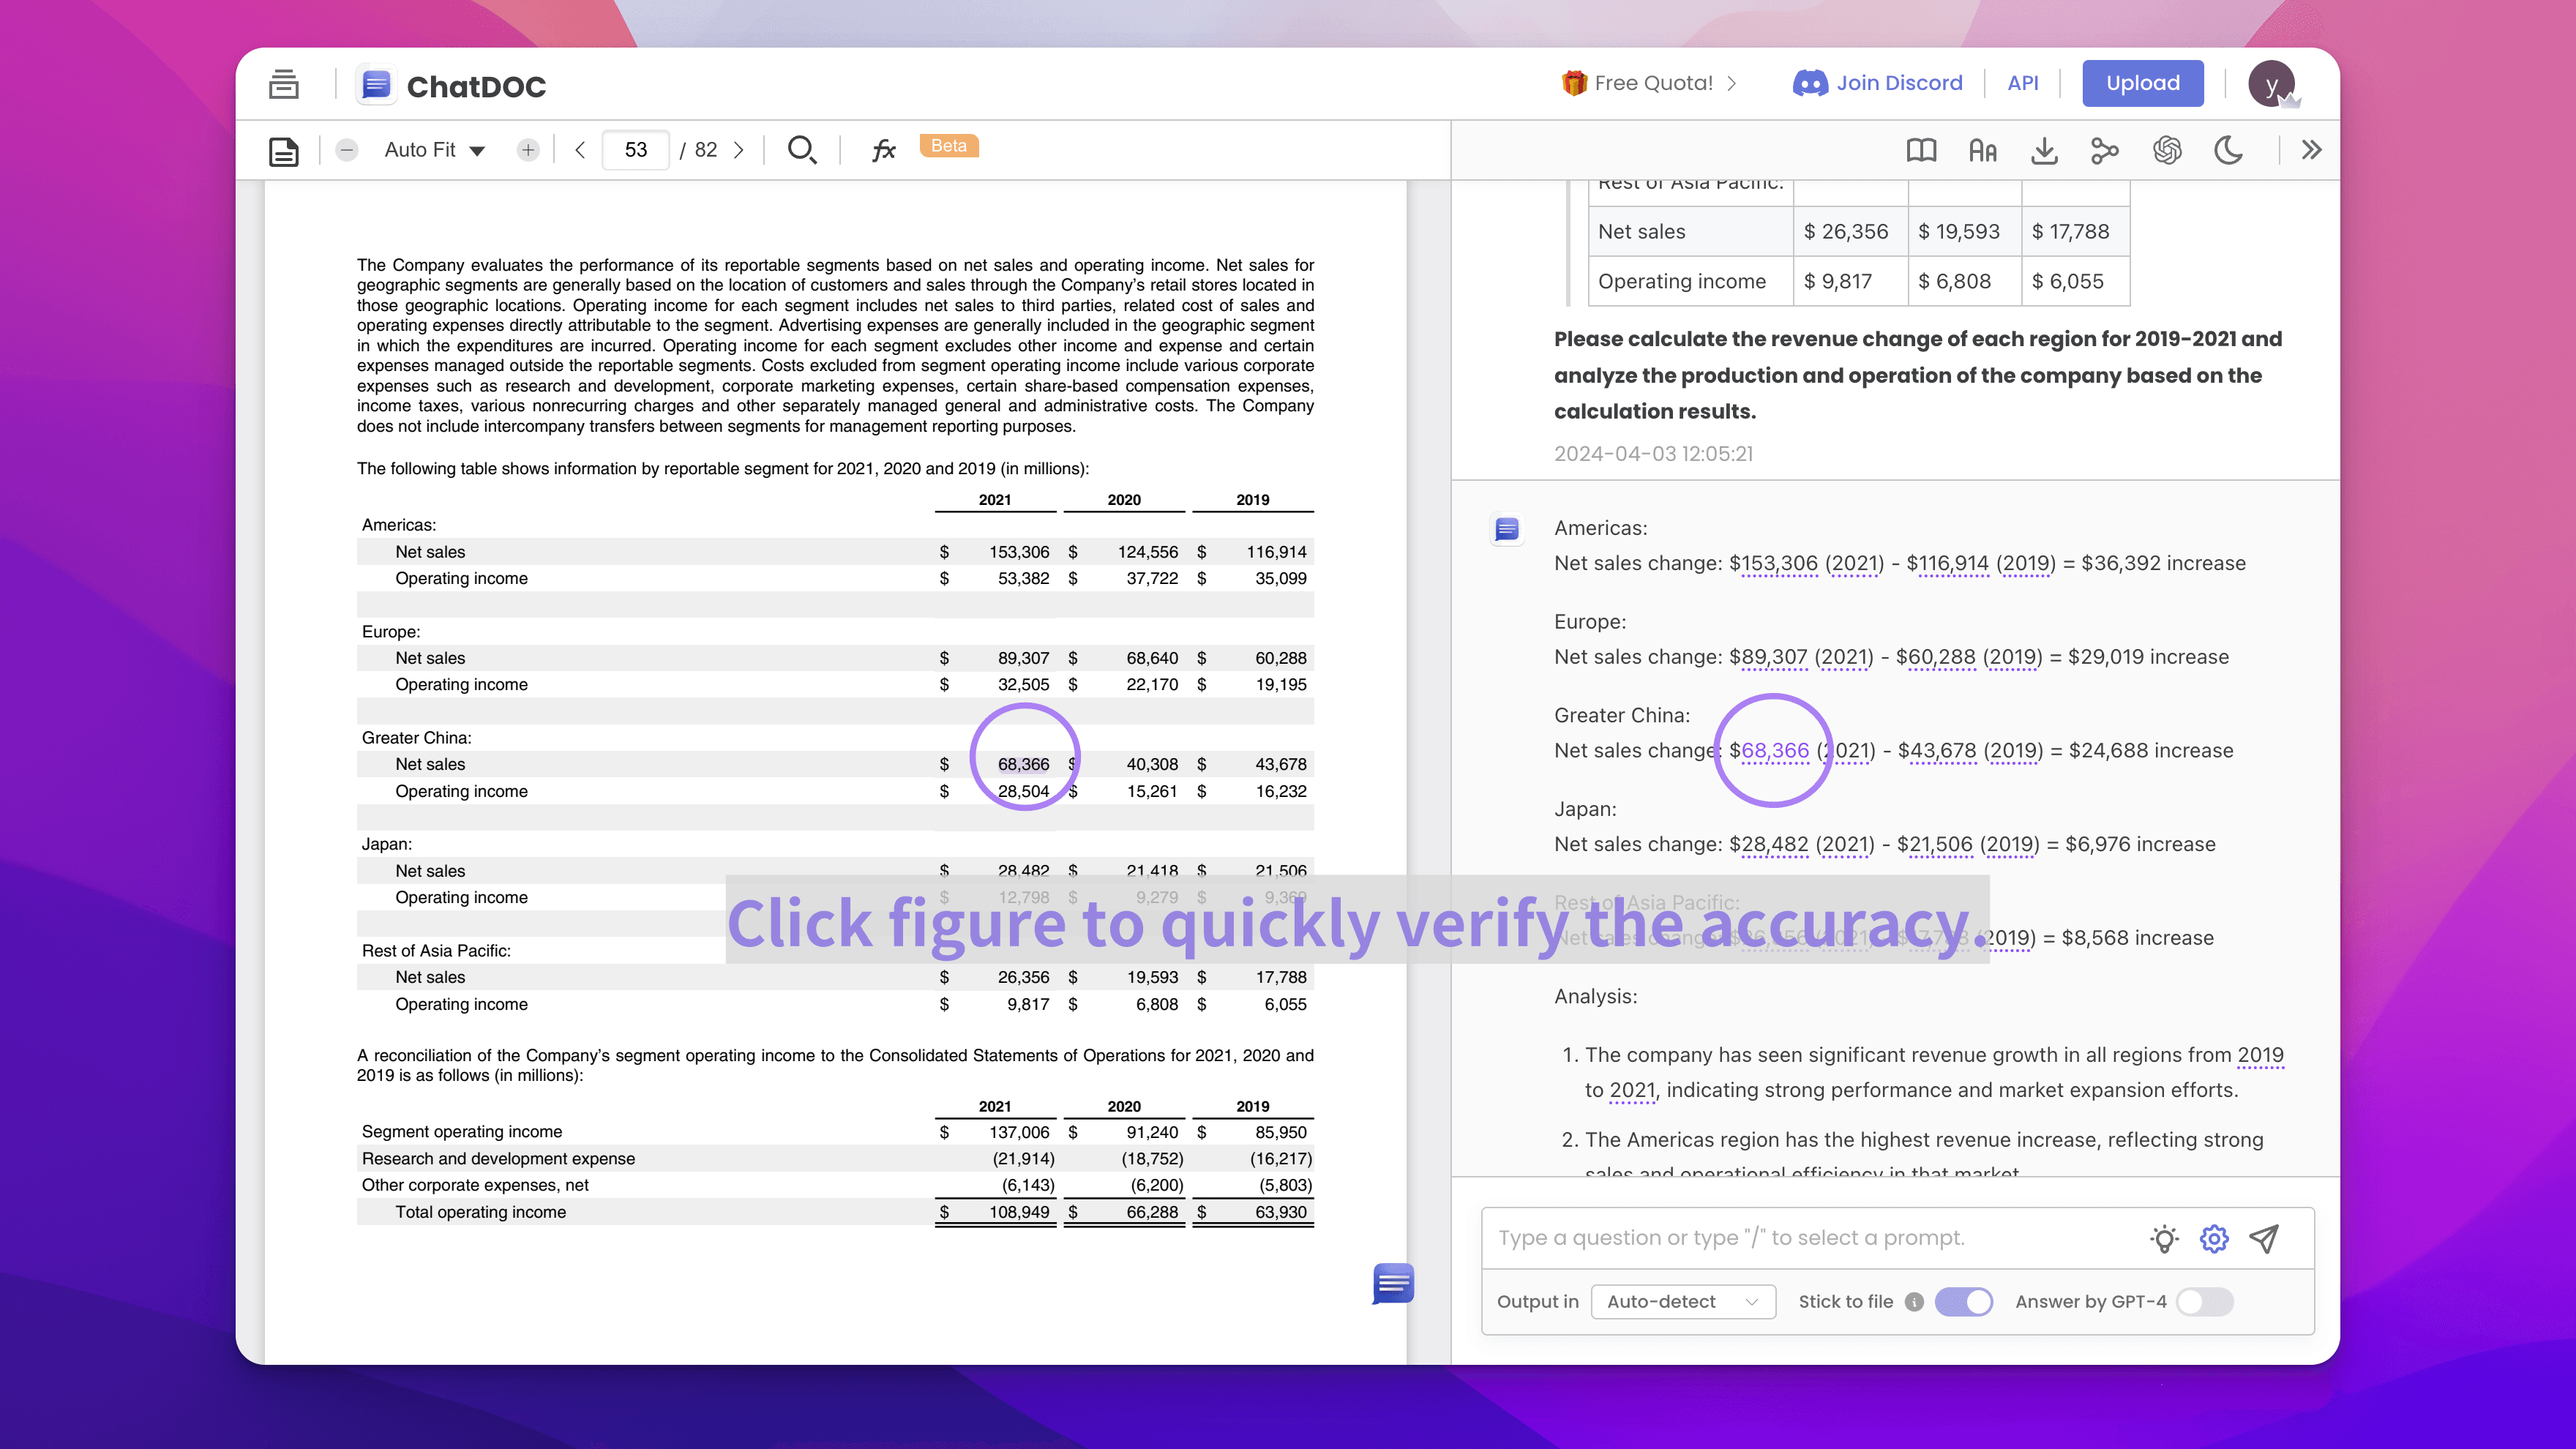This screenshot has height=1449, width=2576.
Task: Enable Answer by GPT-4 toggle
Action: click(2204, 1301)
